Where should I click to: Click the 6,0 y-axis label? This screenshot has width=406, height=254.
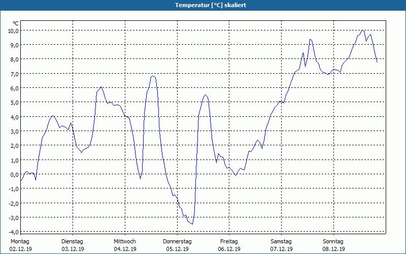(x=15, y=88)
